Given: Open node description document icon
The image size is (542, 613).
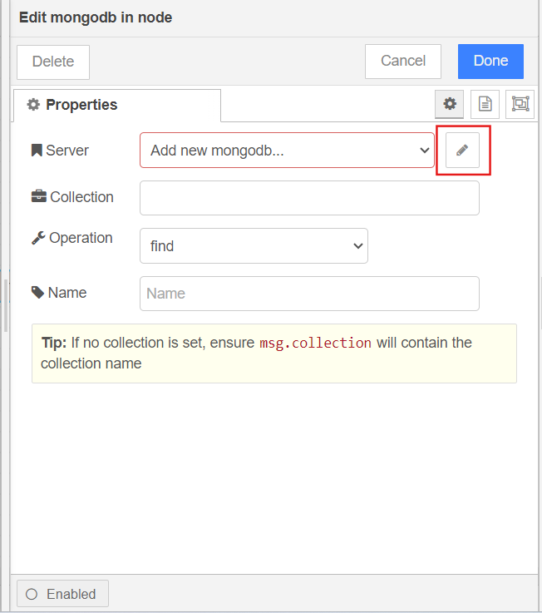Looking at the screenshot, I should point(485,104).
